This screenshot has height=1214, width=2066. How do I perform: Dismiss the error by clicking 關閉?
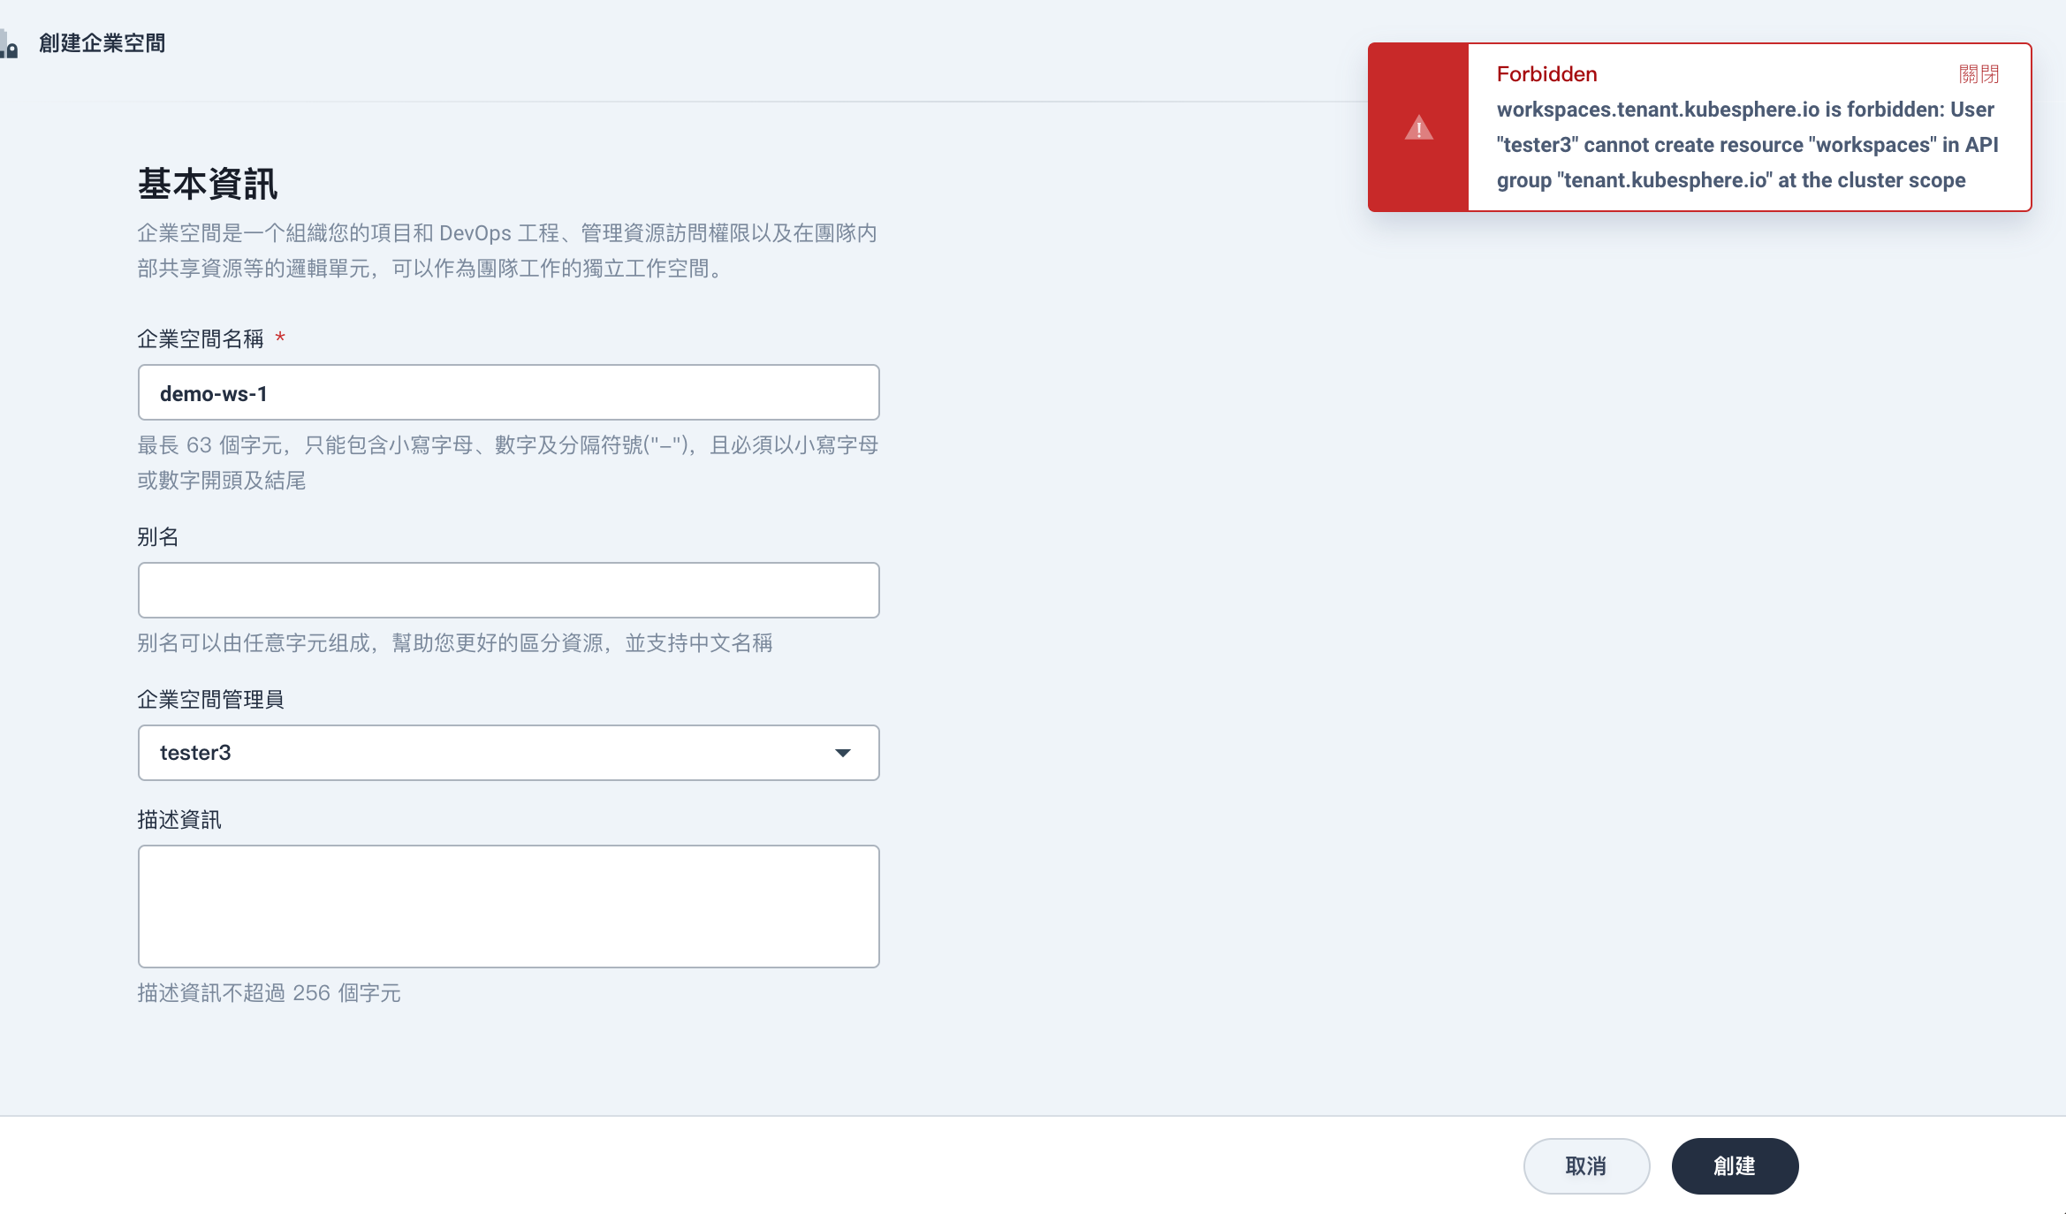pos(1979,75)
